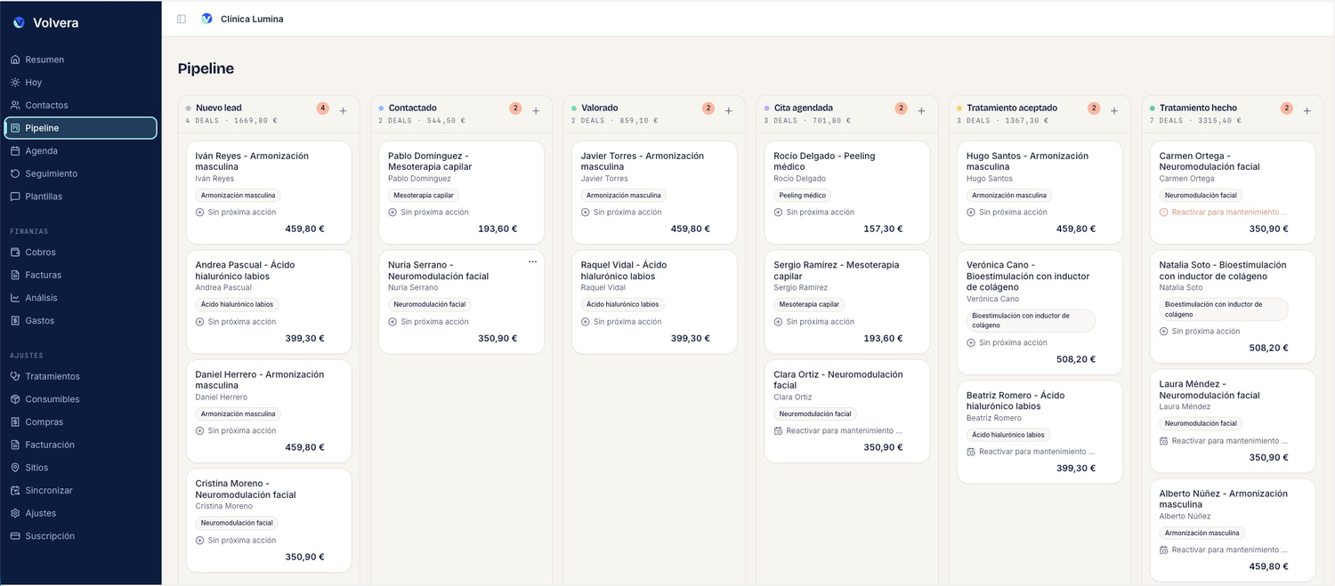Click 508,20 € amount on Verónica Cano card
Screen dimensions: 1335x586
pyautogui.click(x=1076, y=359)
